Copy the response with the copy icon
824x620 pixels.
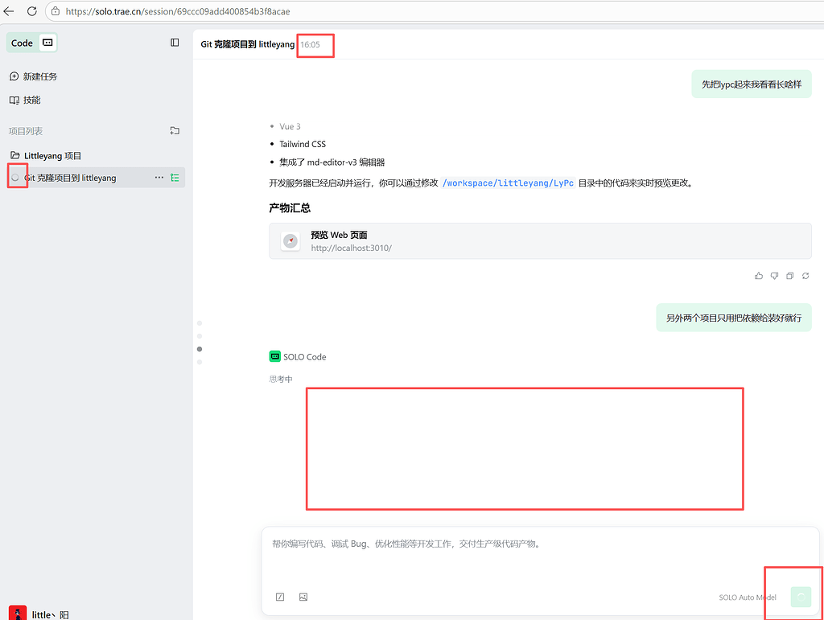pos(790,276)
